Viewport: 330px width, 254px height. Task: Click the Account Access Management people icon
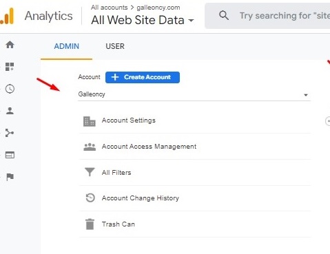point(90,147)
